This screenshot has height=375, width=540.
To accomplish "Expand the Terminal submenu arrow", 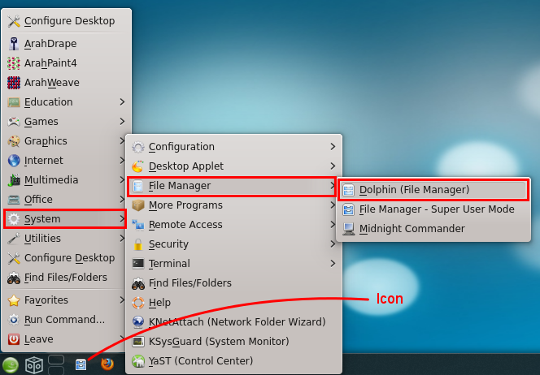I will [333, 264].
